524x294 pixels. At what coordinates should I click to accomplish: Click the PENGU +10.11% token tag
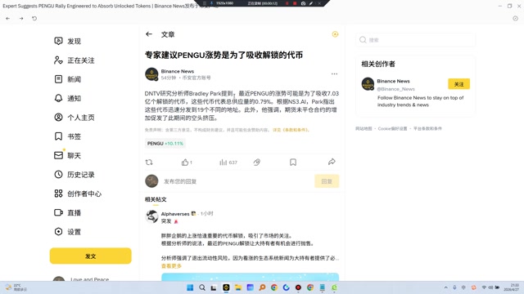tap(165, 144)
